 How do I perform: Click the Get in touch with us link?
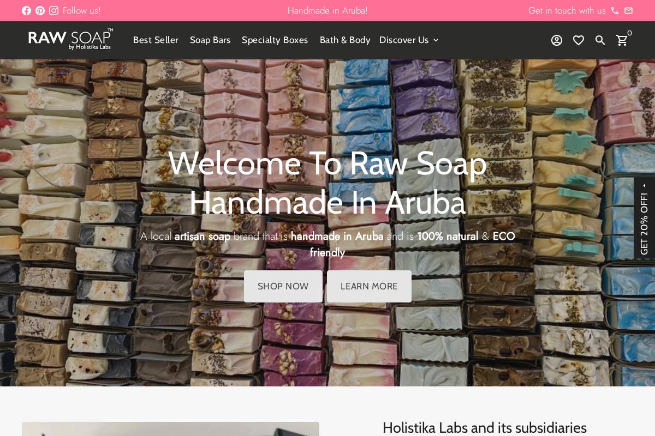[567, 10]
